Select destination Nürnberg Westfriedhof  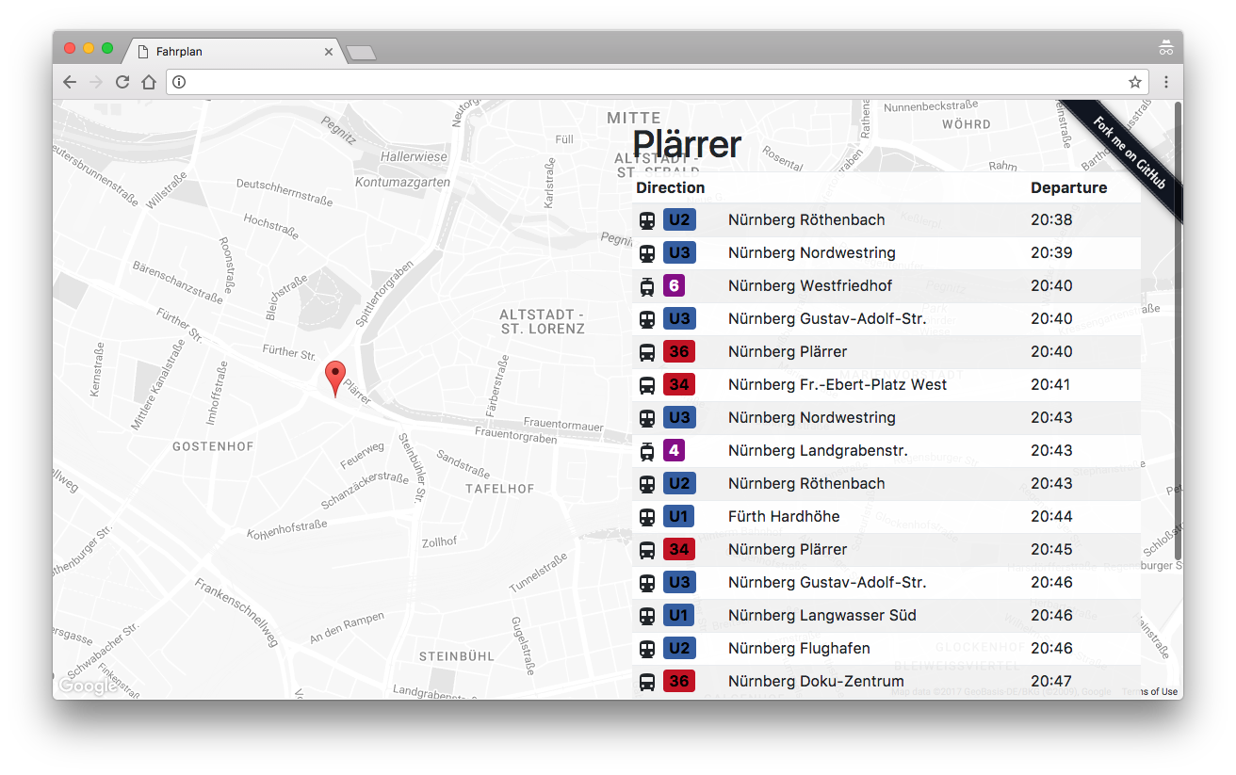point(810,285)
